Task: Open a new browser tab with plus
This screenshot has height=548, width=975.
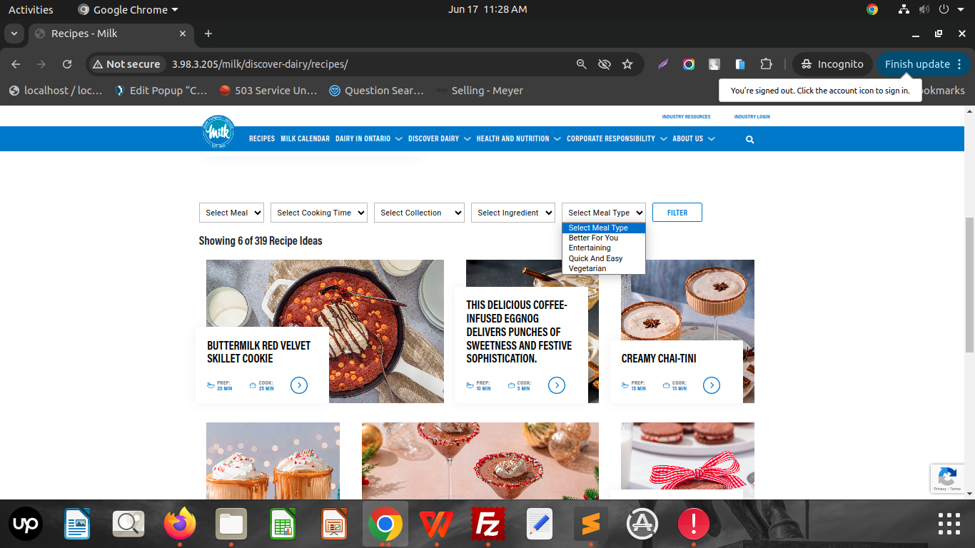Action: 208,34
